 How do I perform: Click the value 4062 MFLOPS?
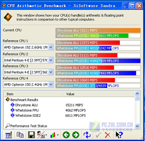coord(75,110)
